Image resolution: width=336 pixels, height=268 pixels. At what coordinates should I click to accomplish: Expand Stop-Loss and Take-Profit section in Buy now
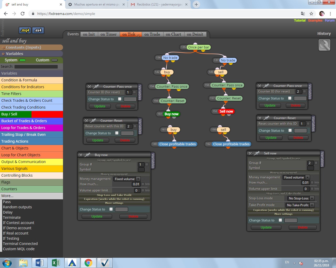[x=114, y=195]
